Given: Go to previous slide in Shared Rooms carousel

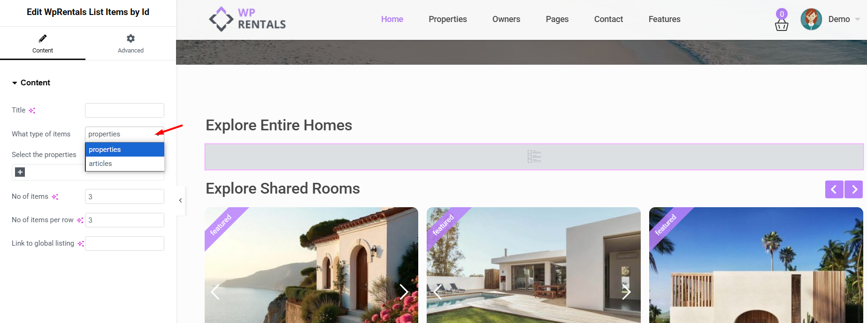Looking at the screenshot, I should (x=834, y=189).
